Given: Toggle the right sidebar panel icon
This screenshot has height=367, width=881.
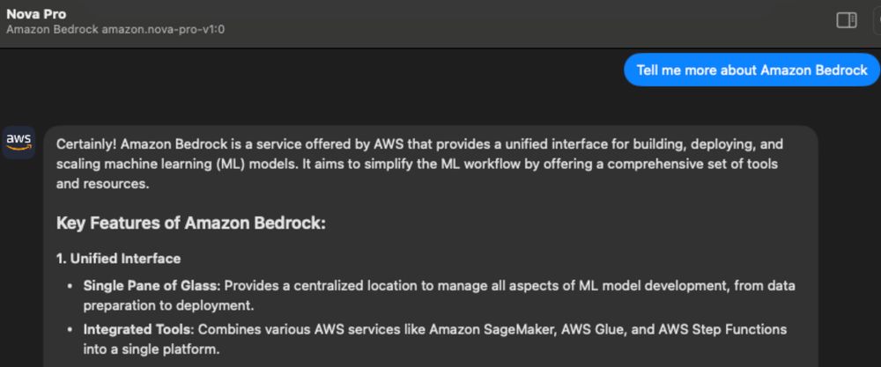Looking at the screenshot, I should pos(846,21).
